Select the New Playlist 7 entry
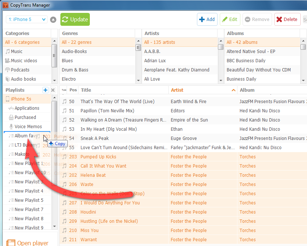 pos(27,210)
